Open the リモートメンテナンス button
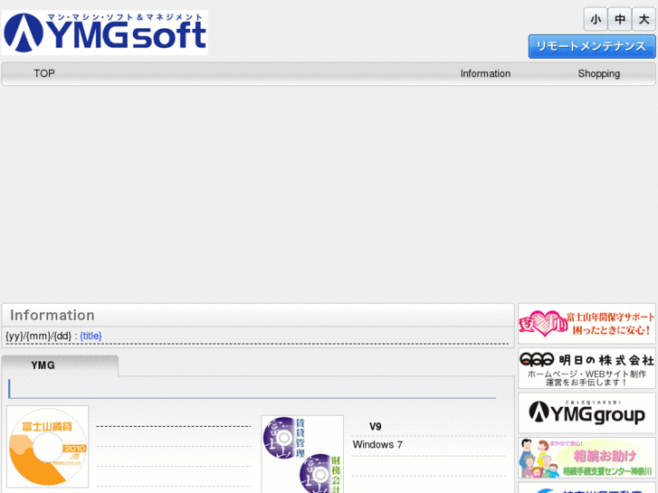Image resolution: width=658 pixels, height=493 pixels. point(592,46)
